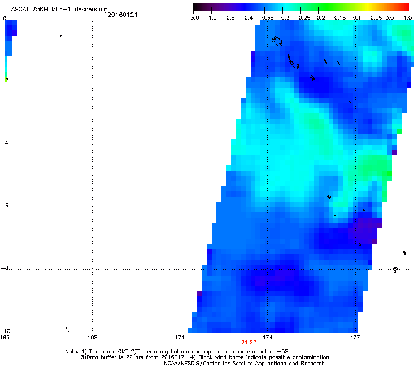Screen dimensions: 418x367
Task: Click the title 'ASCAT 25KM MLE-1 descending'
Action: point(59,10)
